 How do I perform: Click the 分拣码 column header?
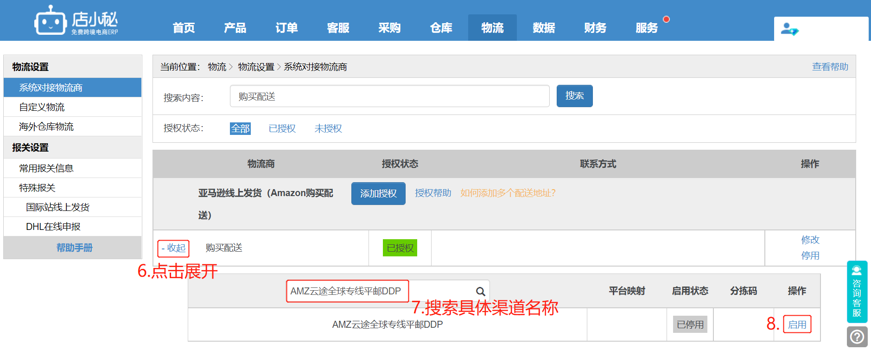coord(744,291)
